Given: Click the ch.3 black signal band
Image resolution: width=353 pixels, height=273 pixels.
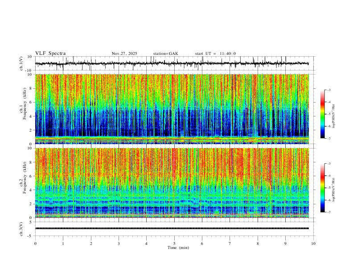Looking at the screenshot, I should (x=172, y=228).
